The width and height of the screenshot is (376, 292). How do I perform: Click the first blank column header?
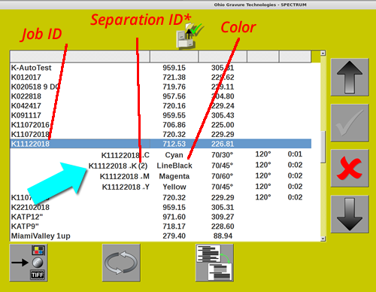pos(80,56)
